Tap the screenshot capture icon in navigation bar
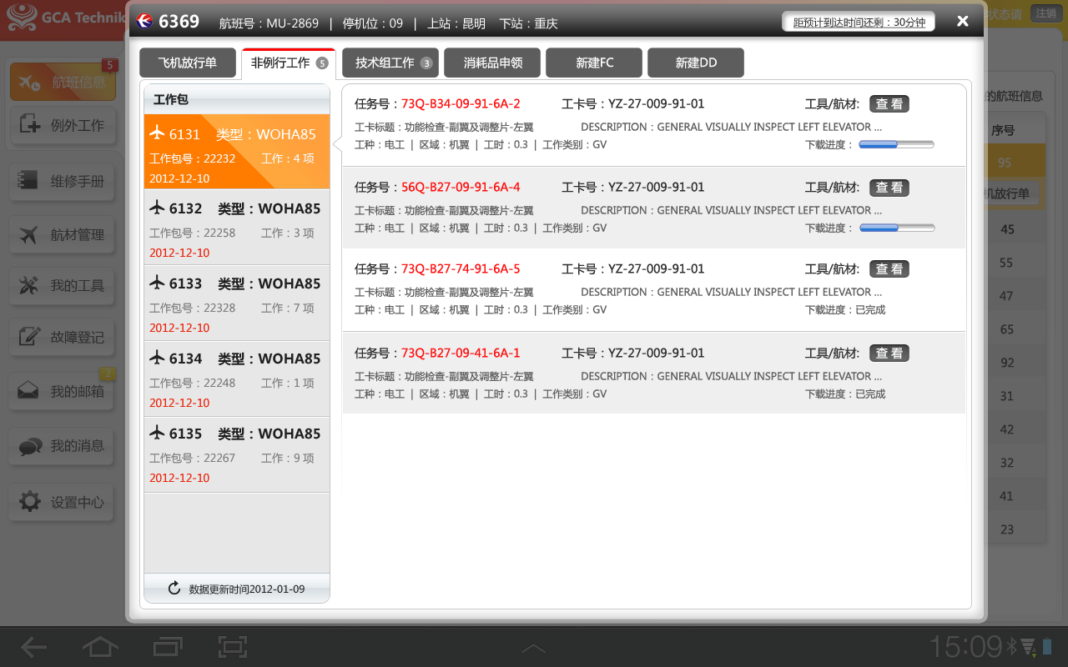 233,647
